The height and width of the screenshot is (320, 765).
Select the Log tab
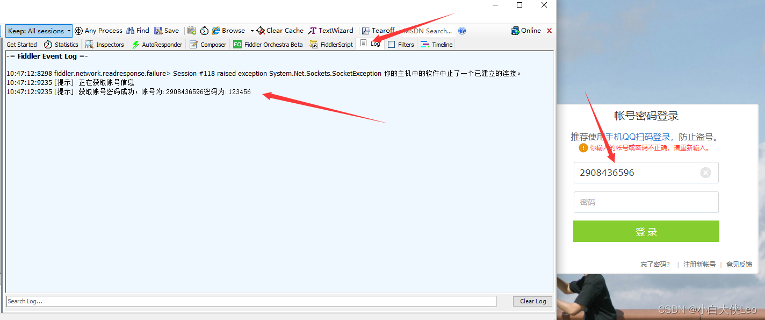(x=370, y=44)
